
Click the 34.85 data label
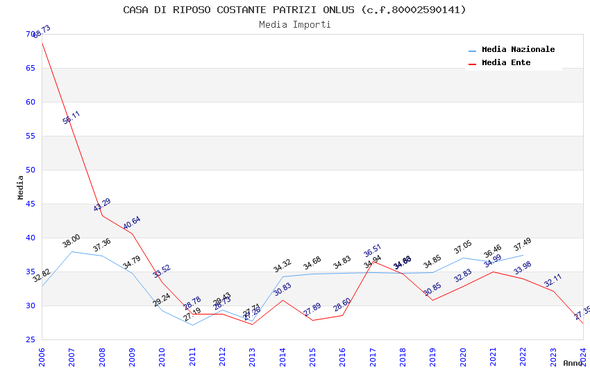[432, 262]
